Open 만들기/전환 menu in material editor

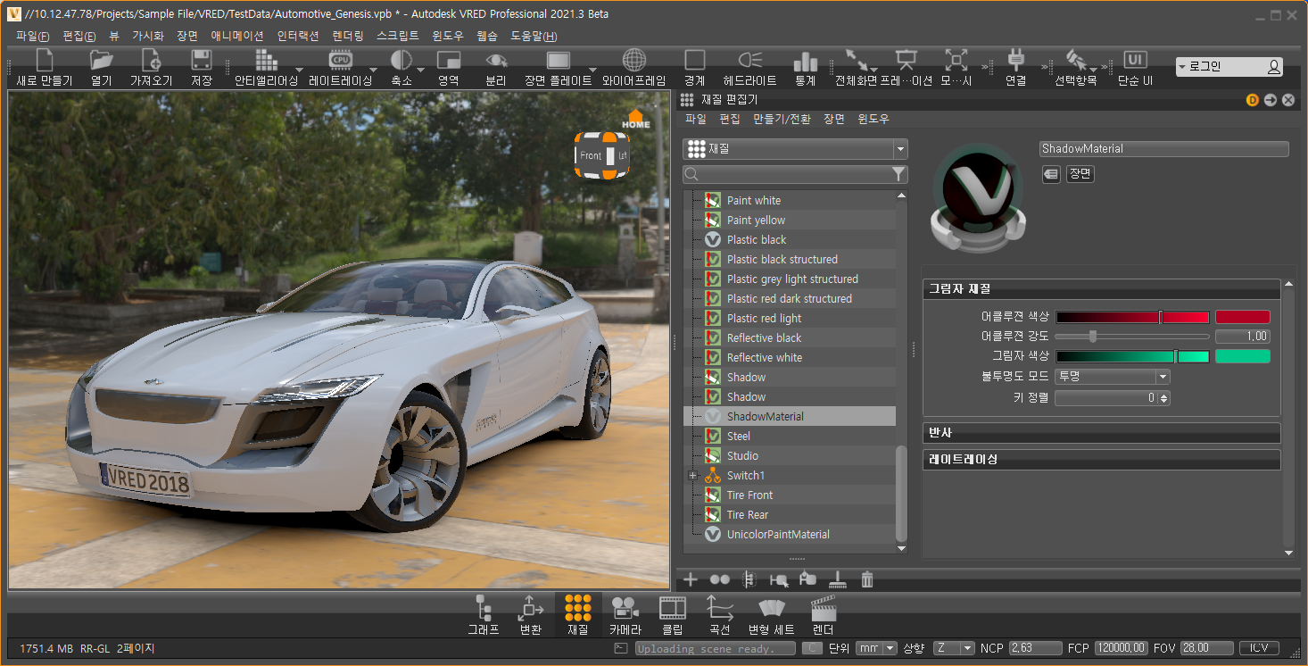coord(782,119)
